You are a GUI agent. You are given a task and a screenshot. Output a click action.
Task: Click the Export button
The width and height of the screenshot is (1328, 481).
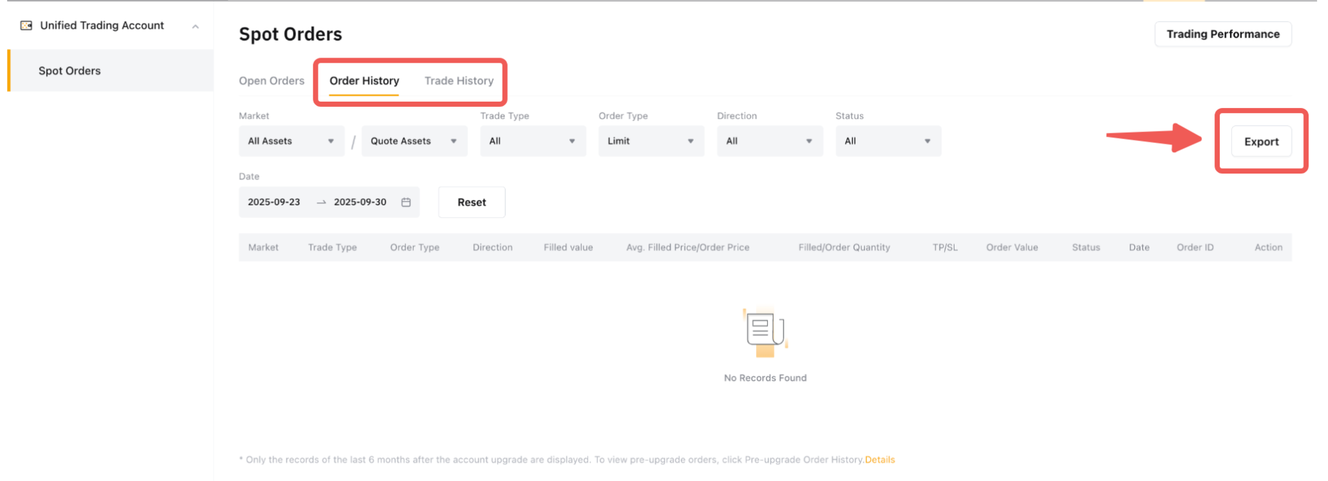1261,142
